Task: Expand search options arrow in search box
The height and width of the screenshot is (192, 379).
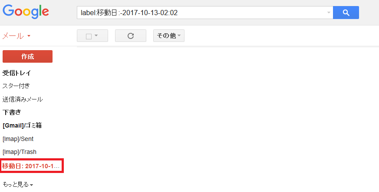Action: click(x=329, y=13)
